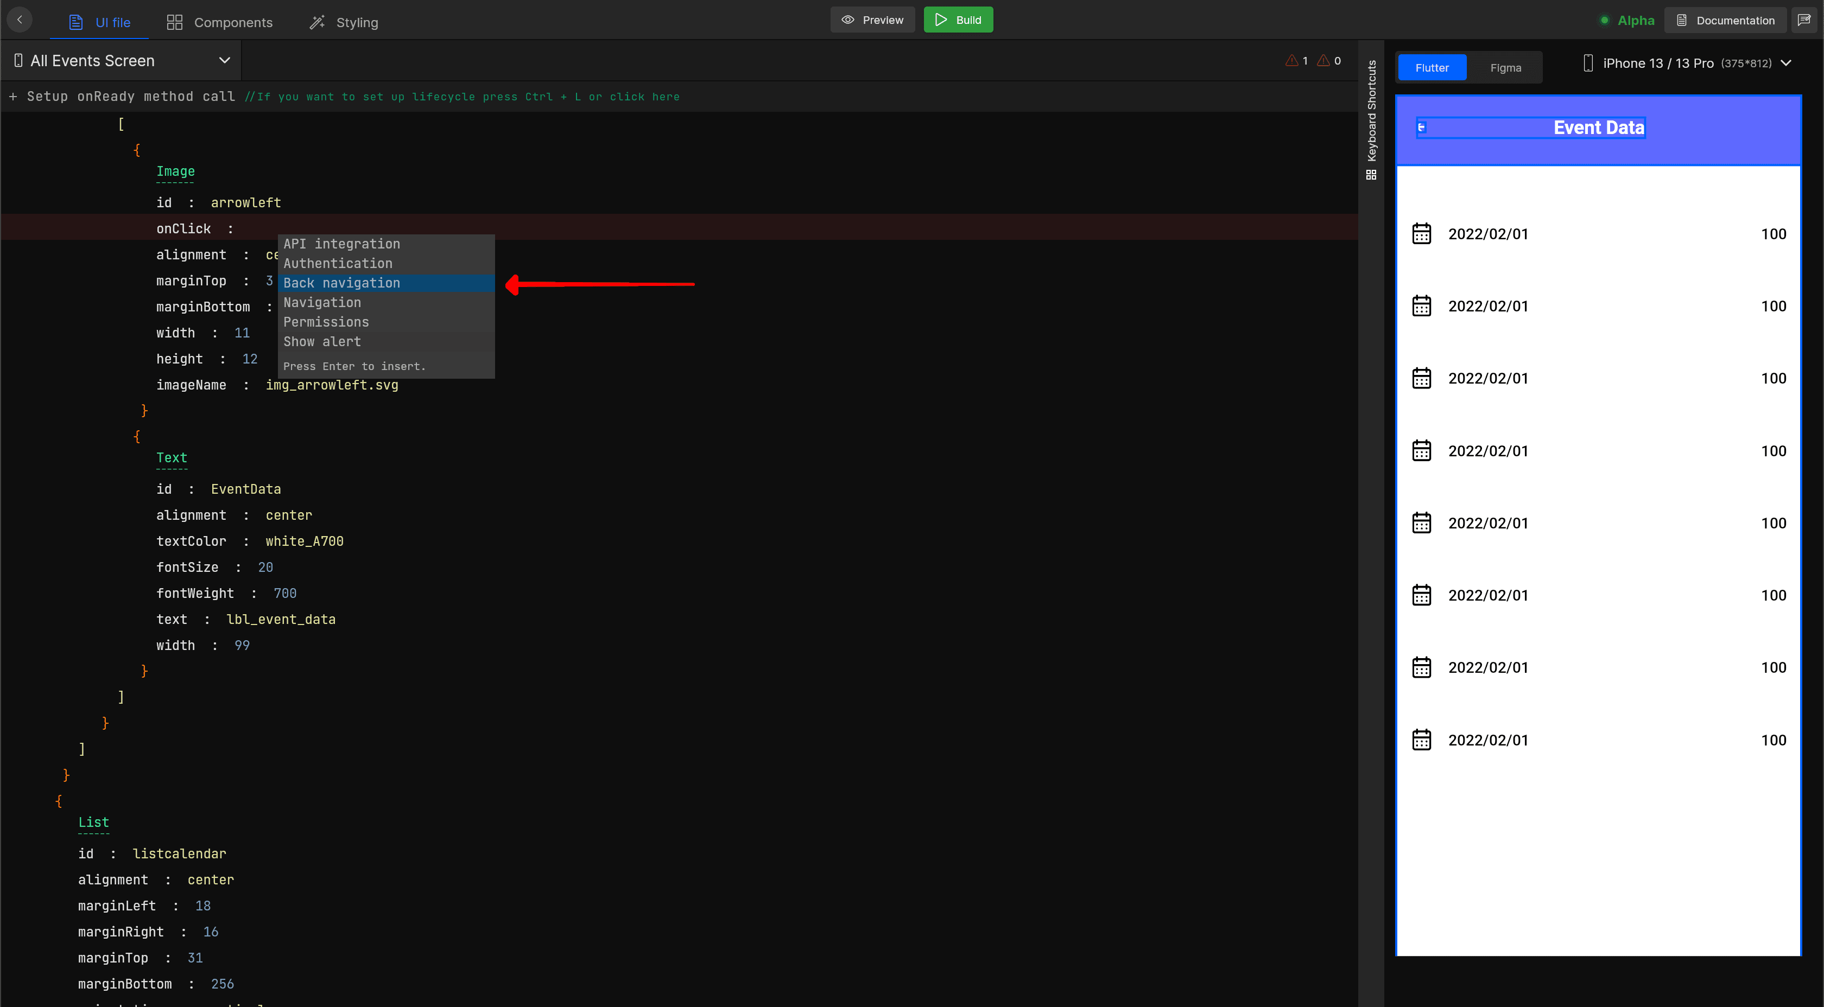Open the Keyboard Shortcuts panel icon

click(1372, 175)
